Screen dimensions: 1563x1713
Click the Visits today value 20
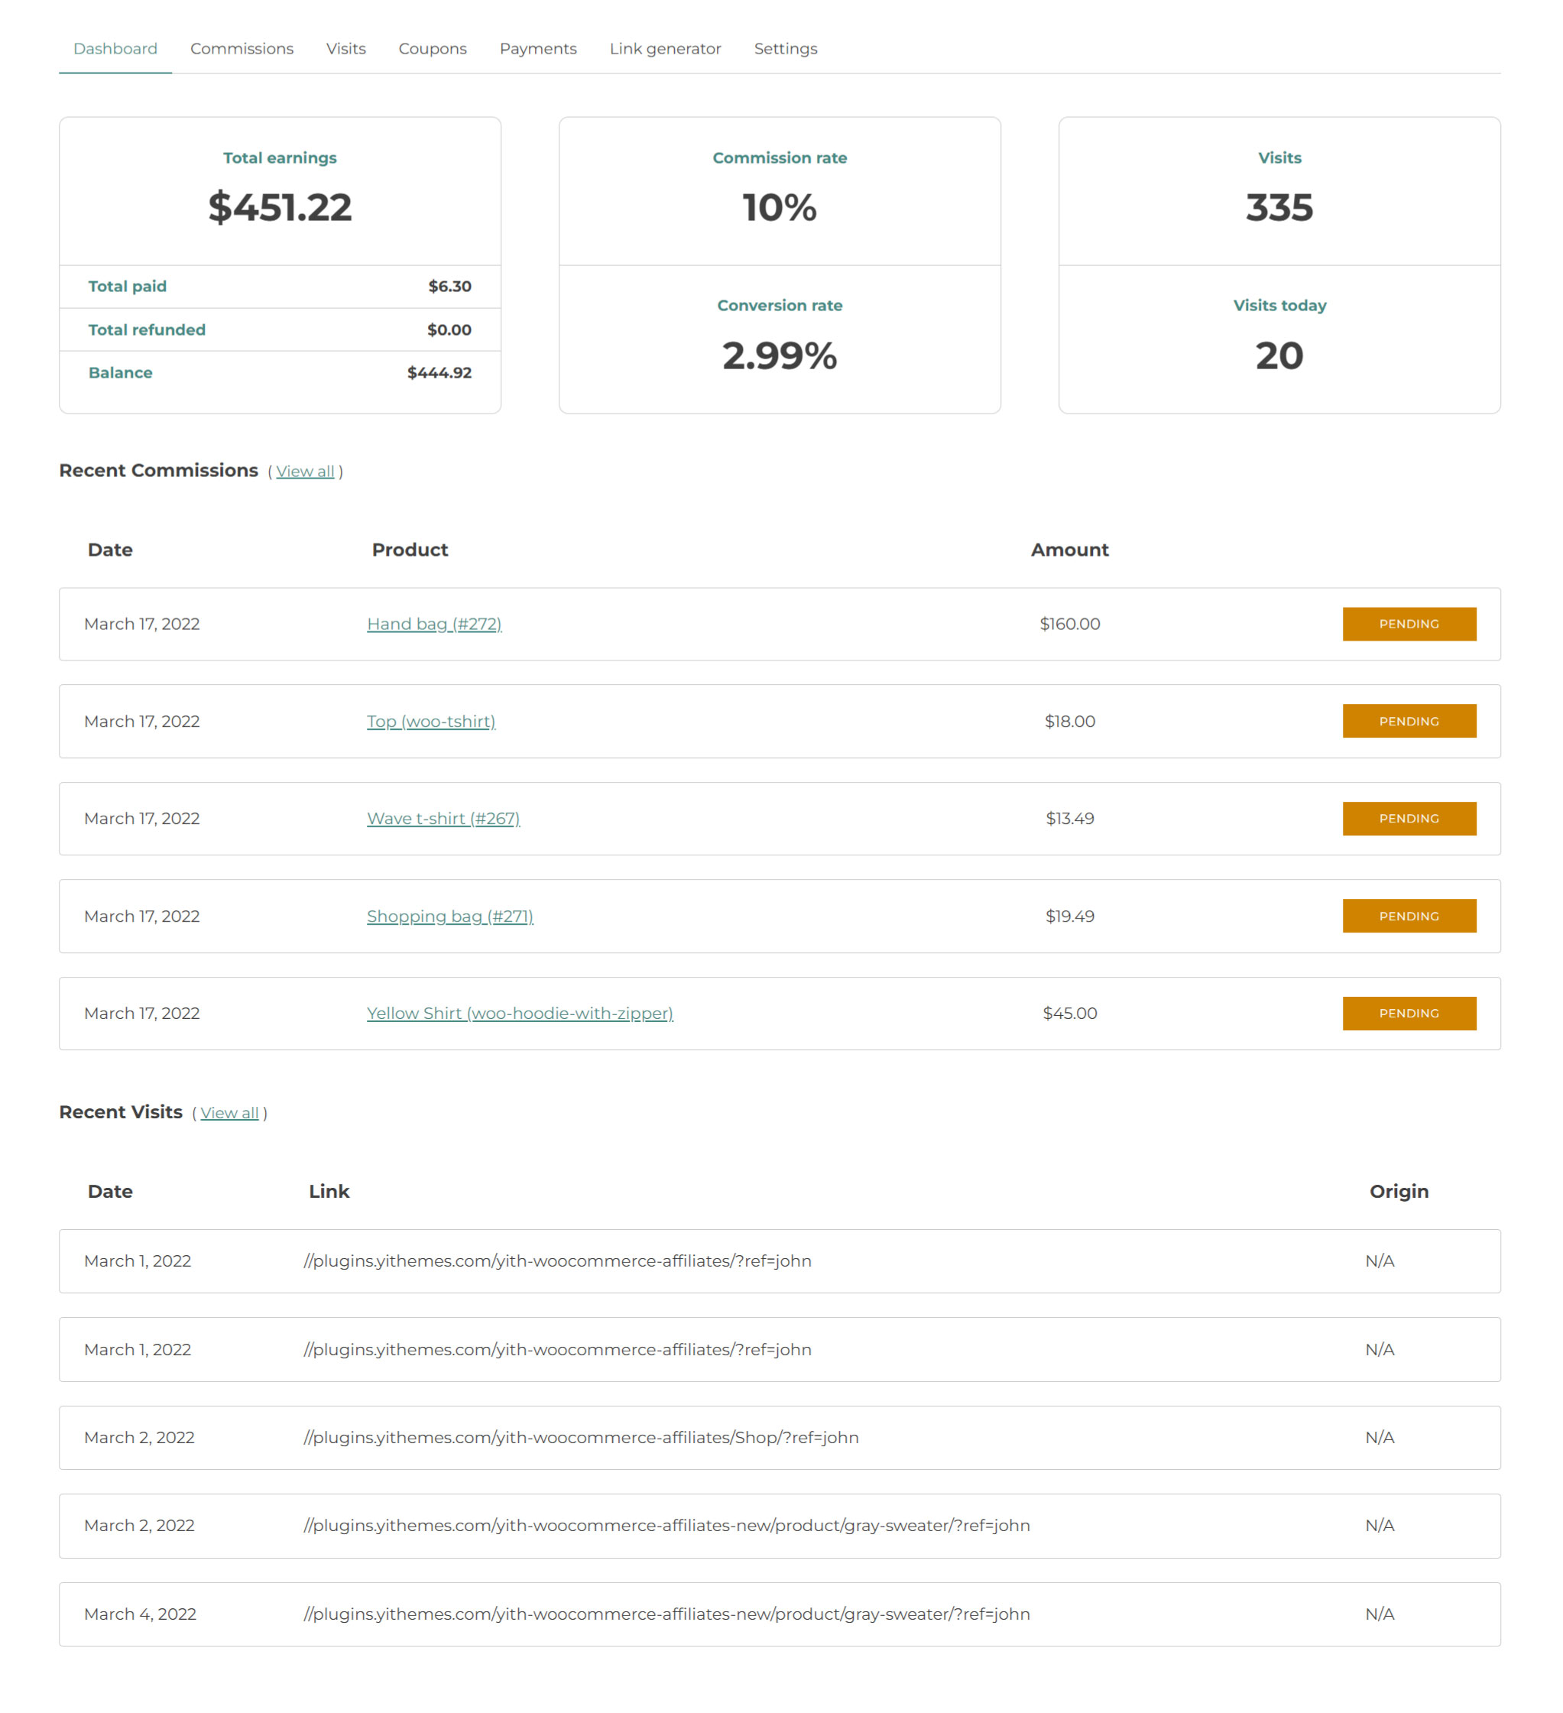click(x=1279, y=355)
